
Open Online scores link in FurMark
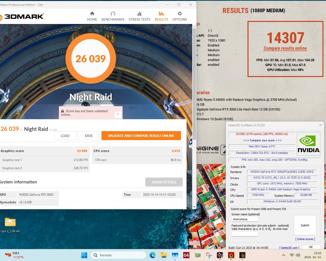click(305, 239)
